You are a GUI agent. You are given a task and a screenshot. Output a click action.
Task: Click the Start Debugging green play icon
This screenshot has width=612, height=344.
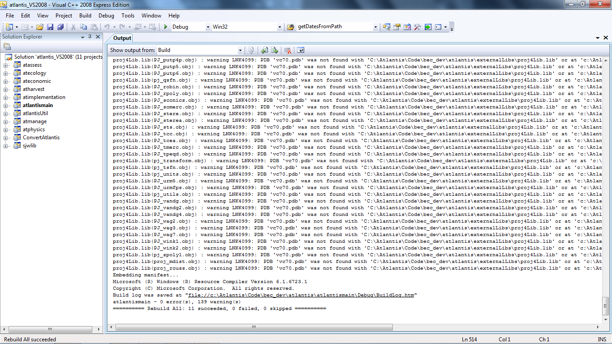pos(166,27)
